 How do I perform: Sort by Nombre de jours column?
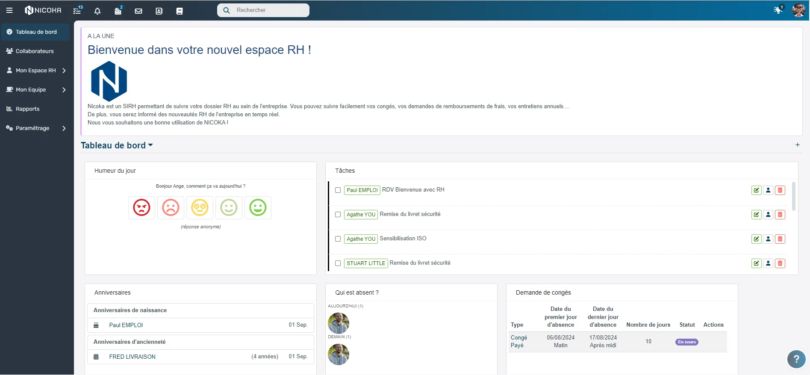[648, 325]
